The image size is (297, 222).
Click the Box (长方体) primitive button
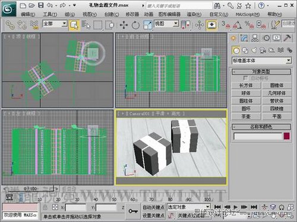point(246,85)
